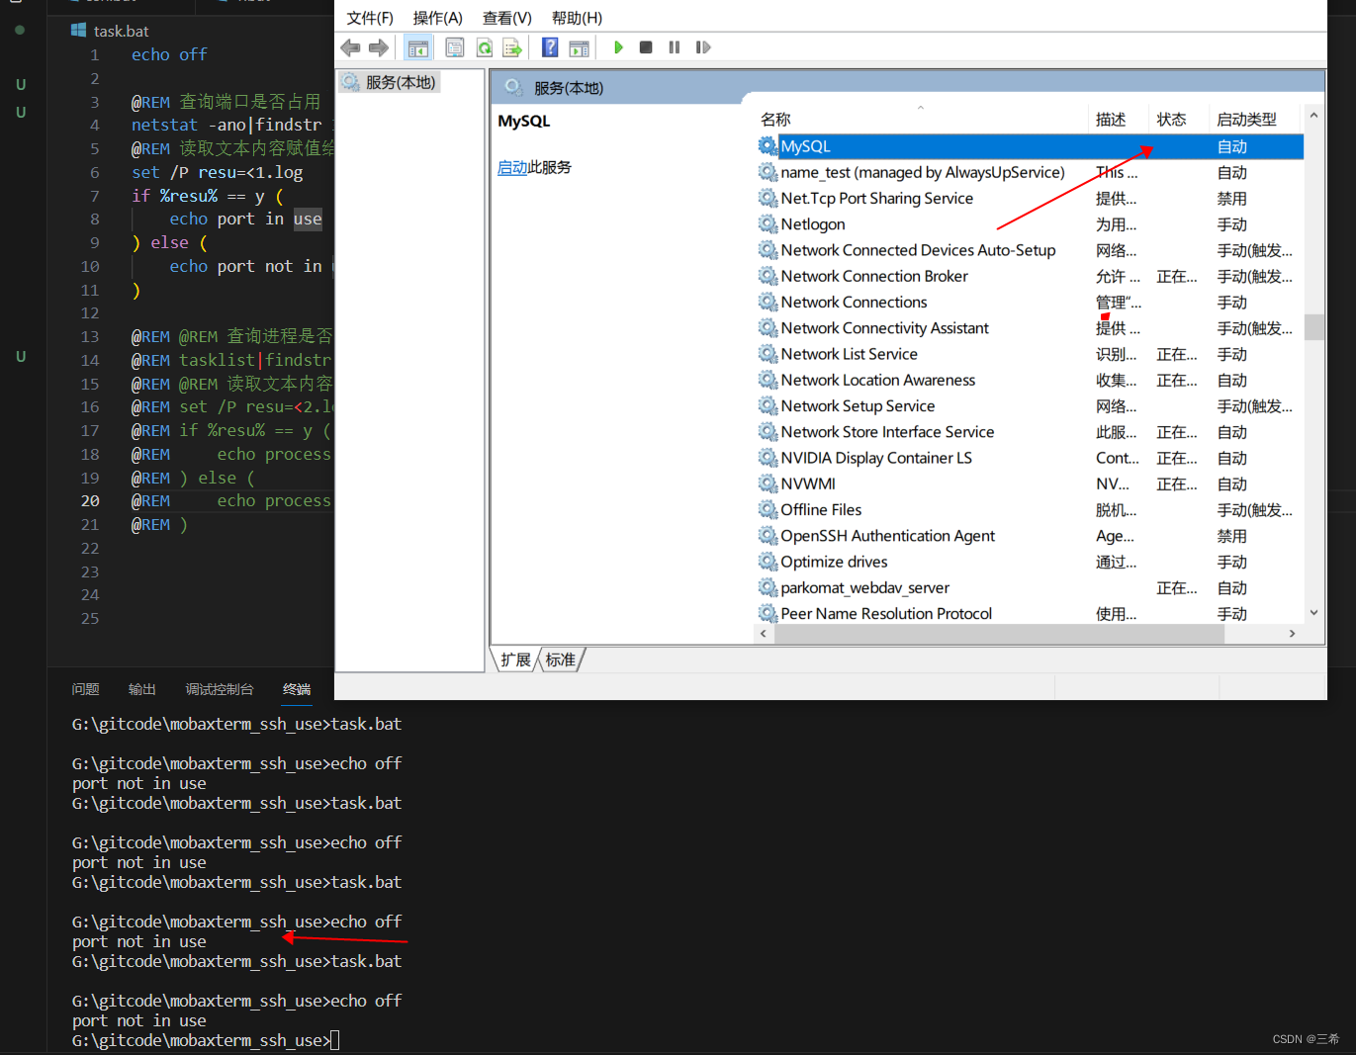Click the 启动 link to start MySQL
The width and height of the screenshot is (1356, 1055).
click(512, 167)
